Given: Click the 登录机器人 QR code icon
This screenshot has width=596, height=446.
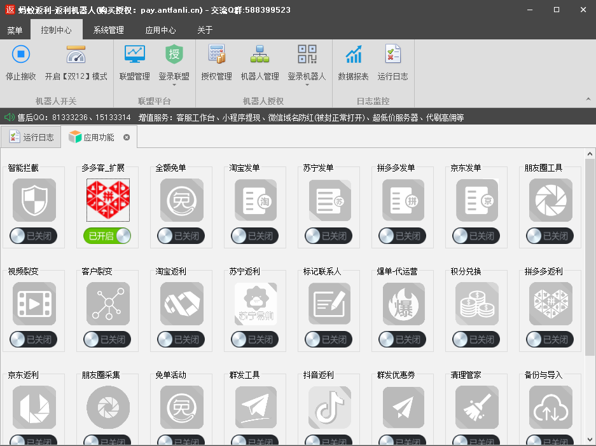Looking at the screenshot, I should (307, 54).
